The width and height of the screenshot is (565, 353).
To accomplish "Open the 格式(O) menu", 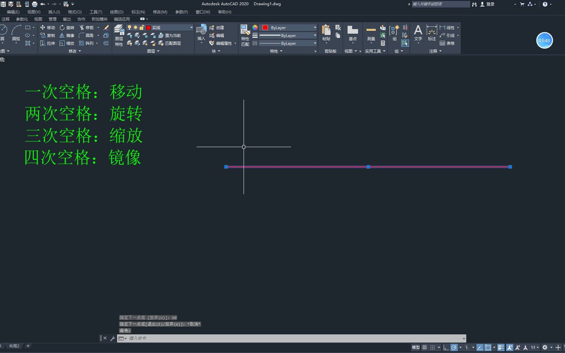I will tap(75, 12).
